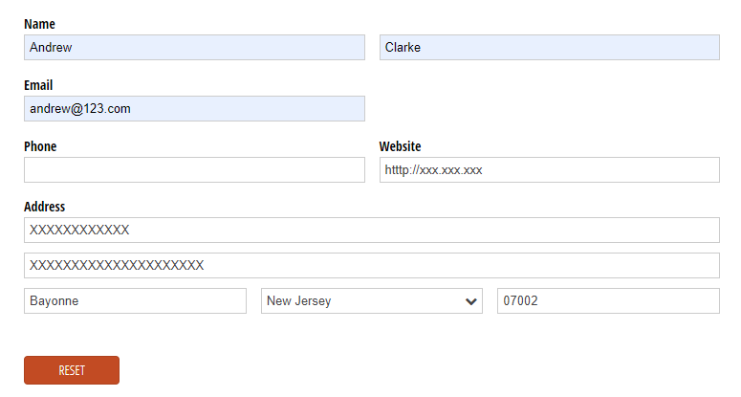Open the New Jersey state dropdown

(371, 301)
